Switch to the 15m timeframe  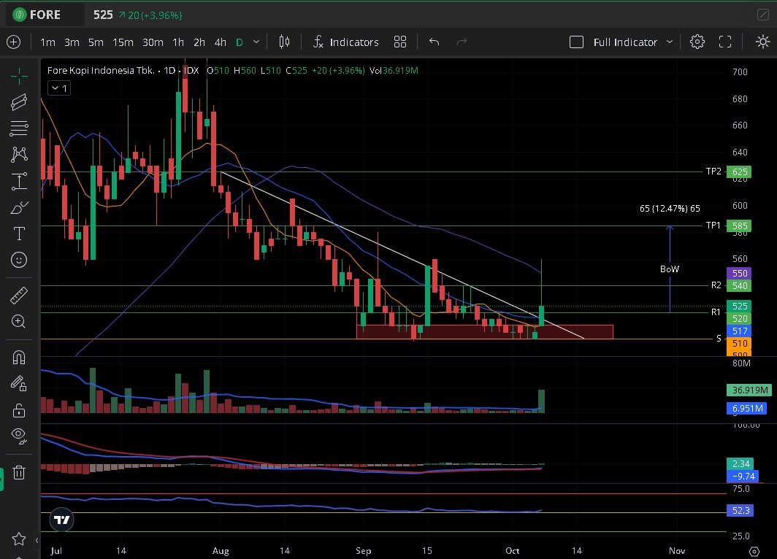pyautogui.click(x=123, y=42)
